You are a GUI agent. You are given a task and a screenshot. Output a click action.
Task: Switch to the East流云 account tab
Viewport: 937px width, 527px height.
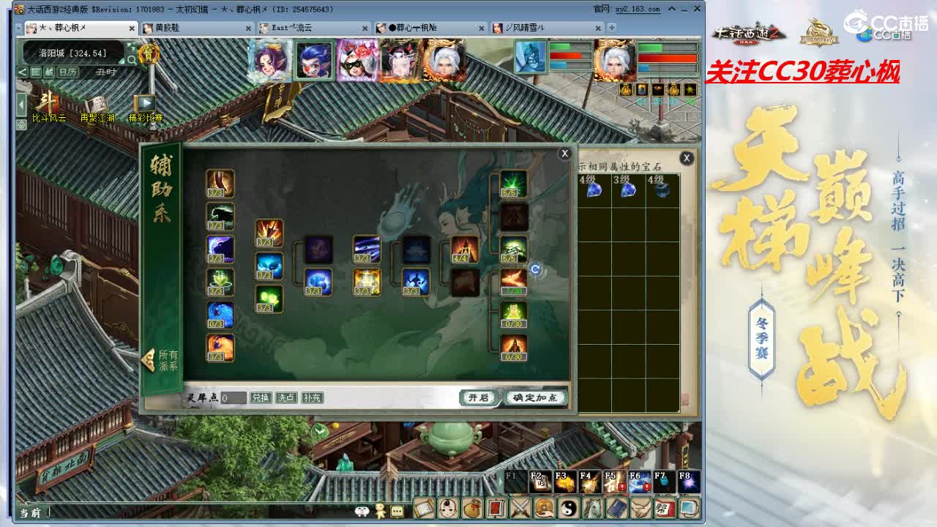313,28
